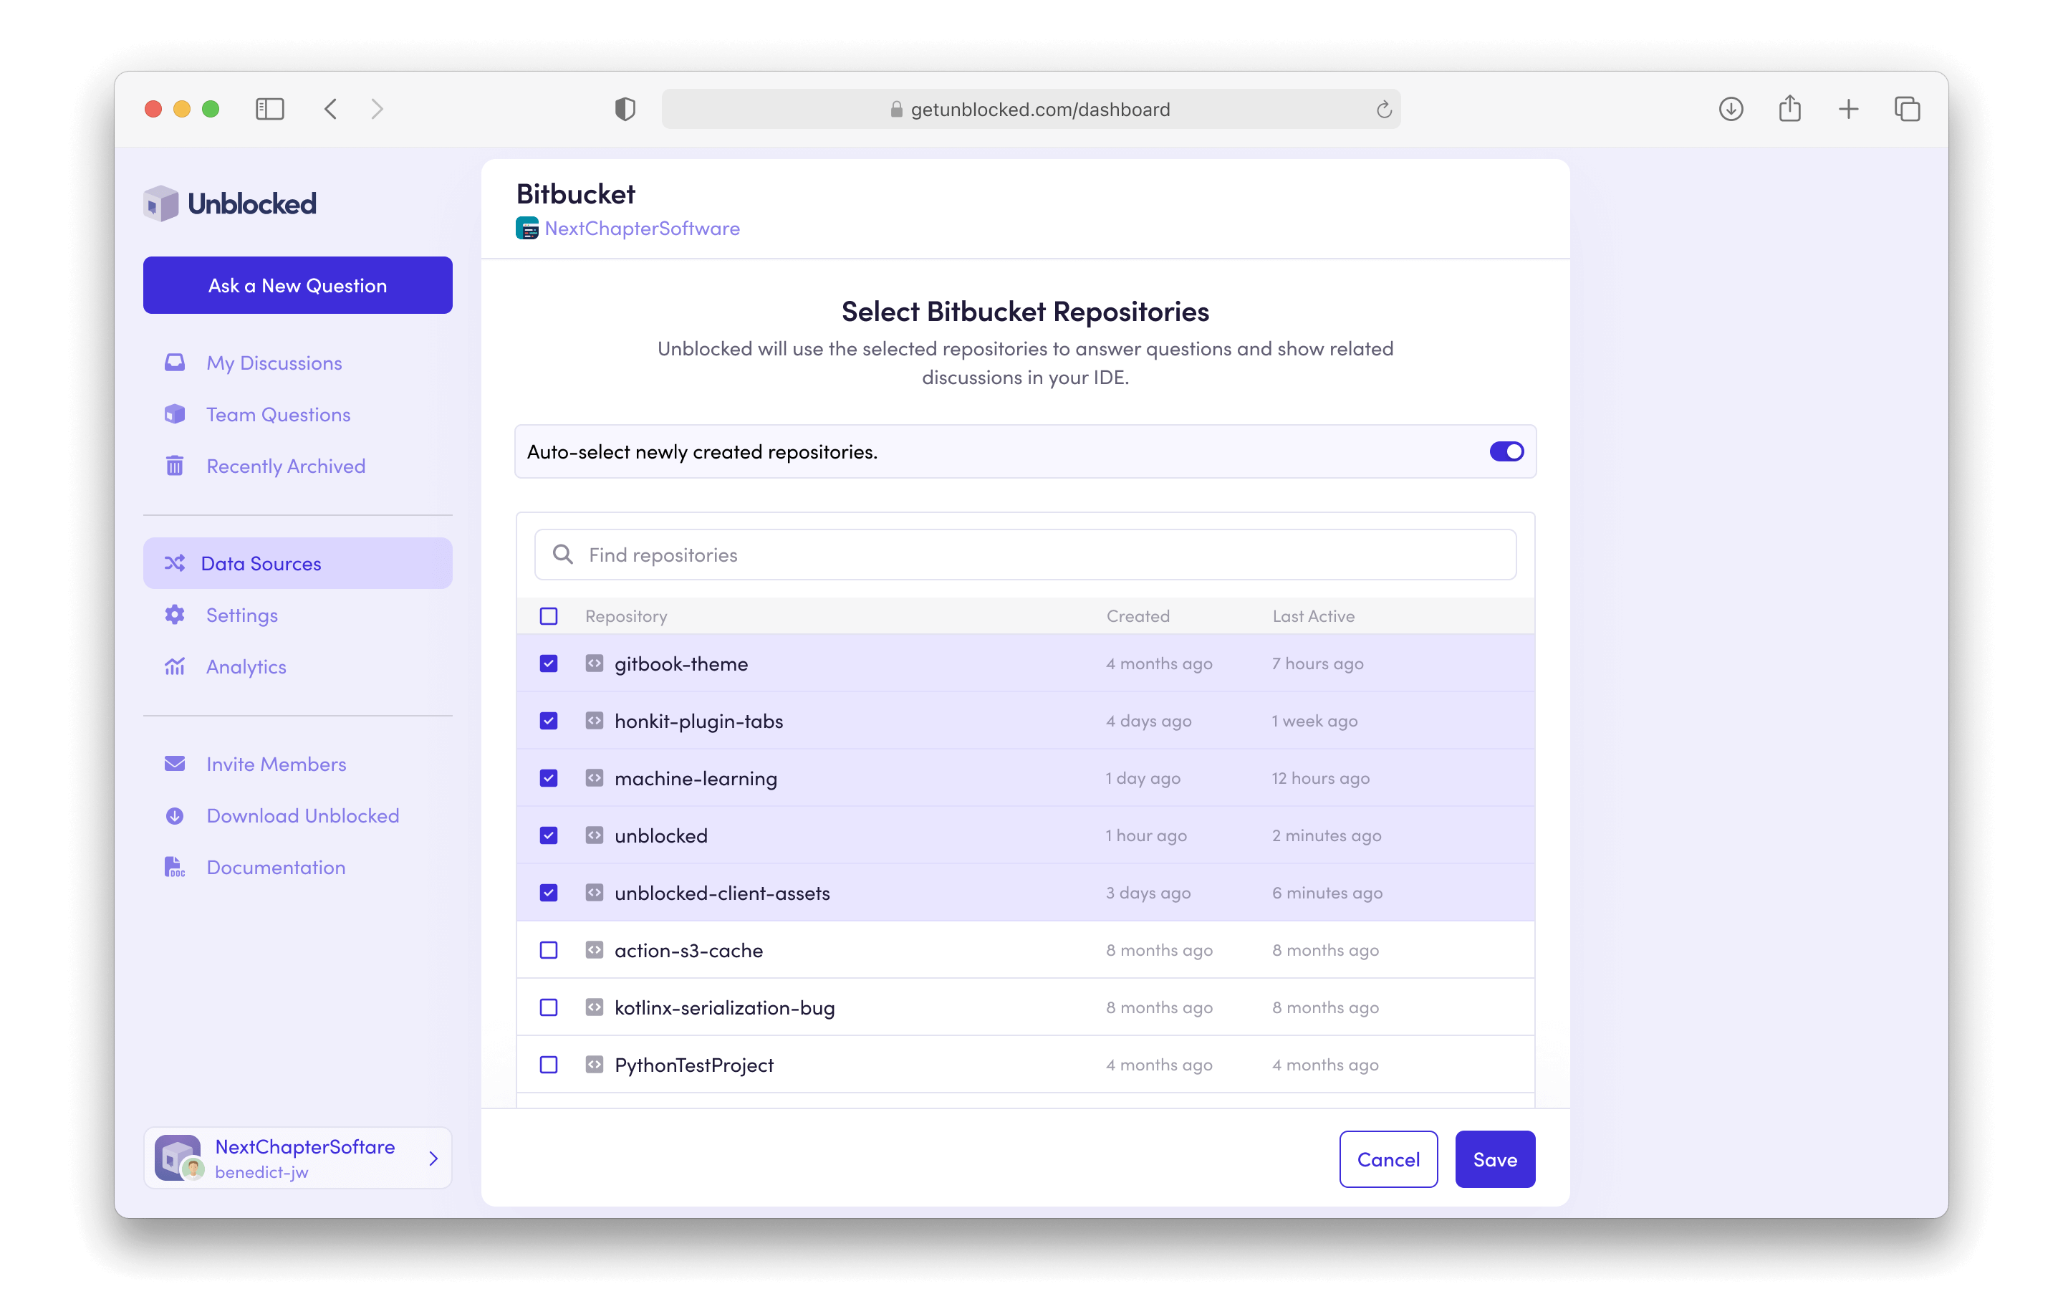Viewport: 2063px width, 1304px height.
Task: Click the Cancel button
Action: click(1388, 1159)
